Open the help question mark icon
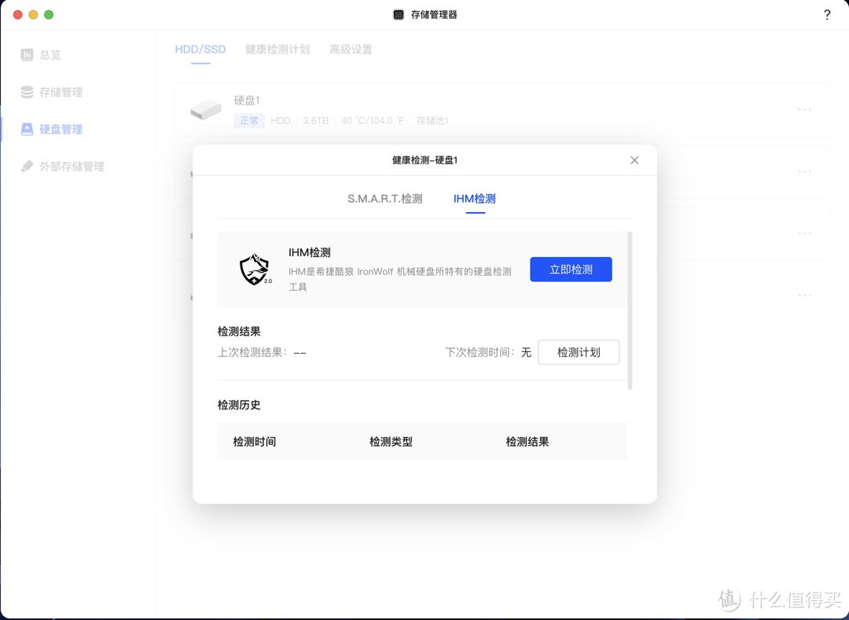The image size is (849, 620). (x=826, y=14)
